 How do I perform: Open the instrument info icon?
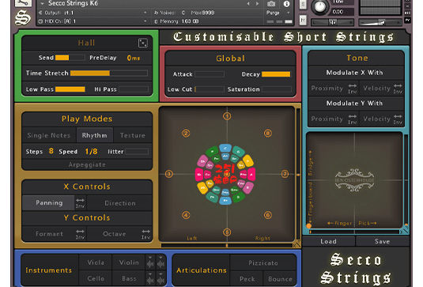pyautogui.click(x=286, y=4)
